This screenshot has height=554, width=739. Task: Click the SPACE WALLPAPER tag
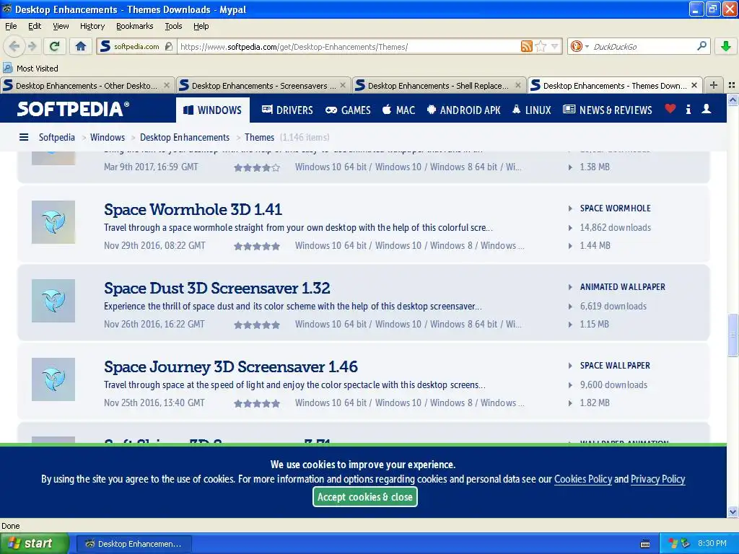click(x=615, y=366)
